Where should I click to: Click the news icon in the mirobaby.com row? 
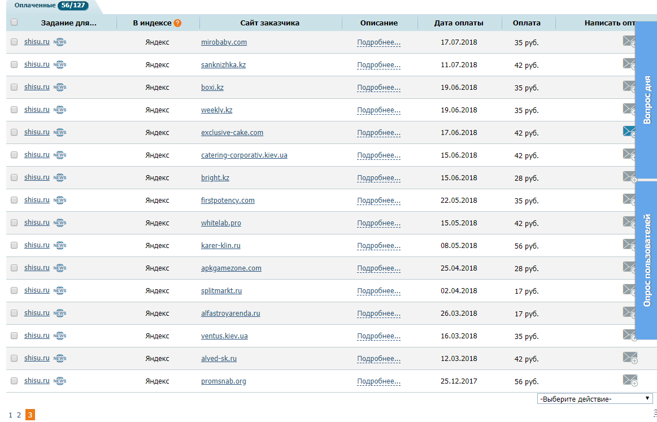60,42
